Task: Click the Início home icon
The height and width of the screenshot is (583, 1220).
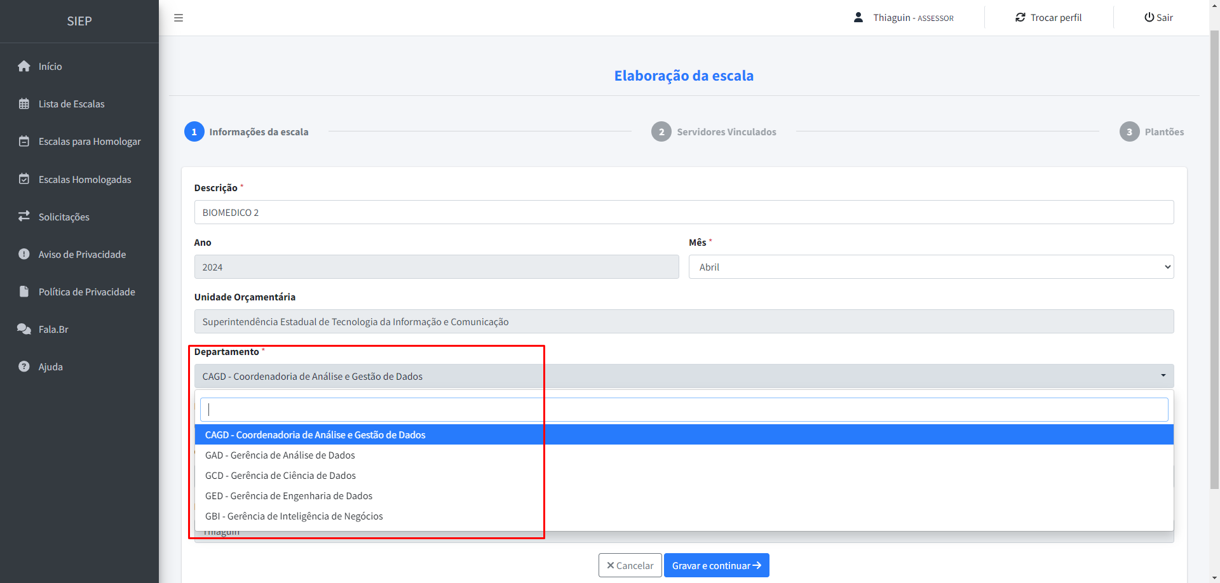Action: click(24, 66)
